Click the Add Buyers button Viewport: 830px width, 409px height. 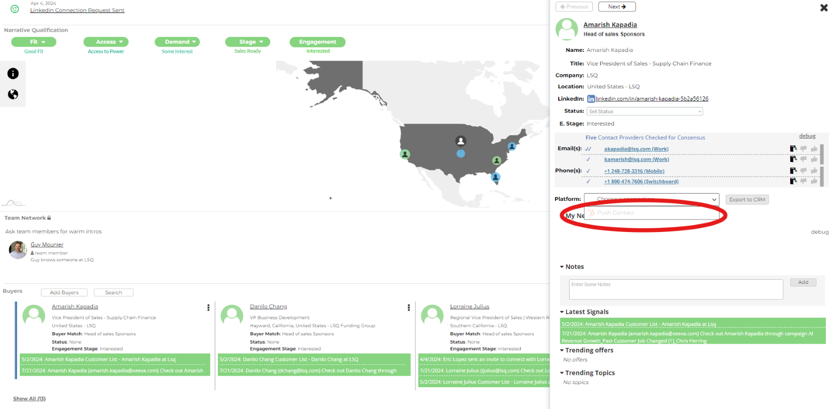pos(64,293)
